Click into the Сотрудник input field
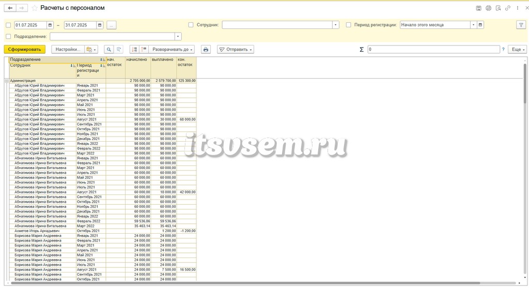 [277, 25]
